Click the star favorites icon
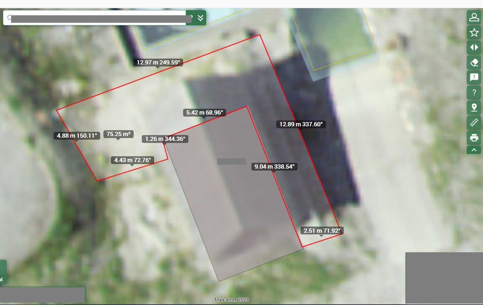483x305 pixels. (474, 33)
